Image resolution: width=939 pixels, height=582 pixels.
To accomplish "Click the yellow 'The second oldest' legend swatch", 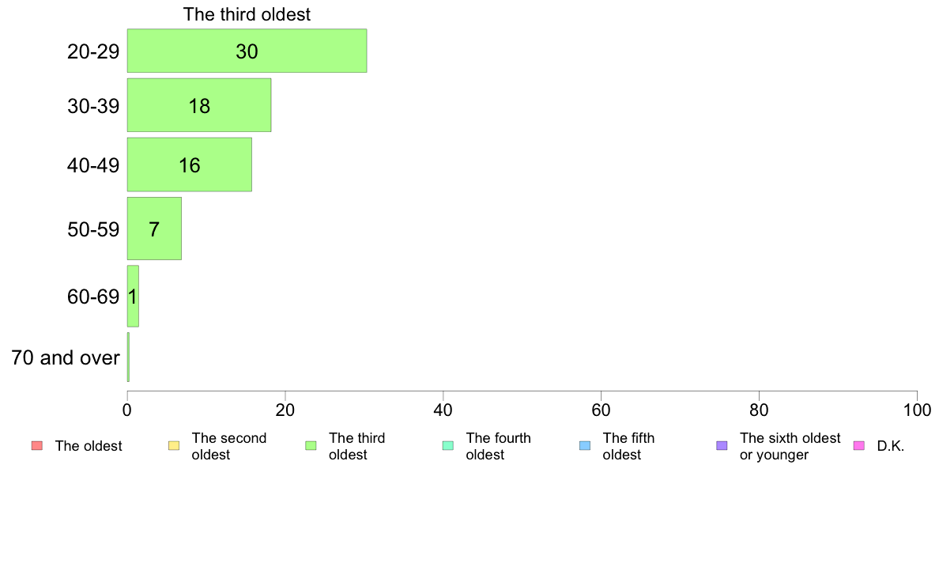I will click(x=174, y=446).
